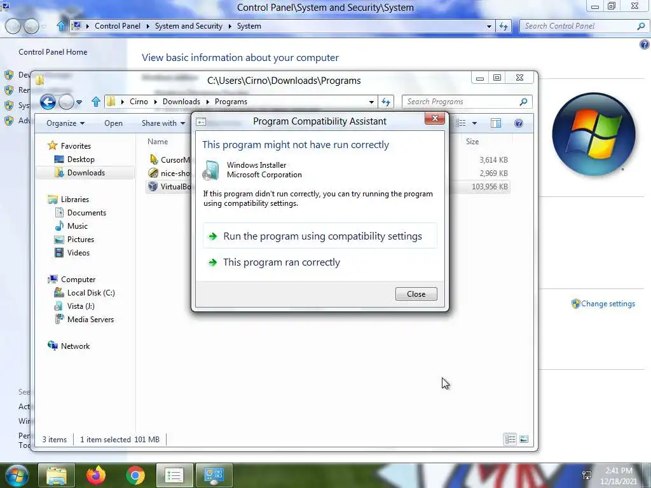Open view options dropdown arrow
This screenshot has width=651, height=488.
(x=474, y=123)
